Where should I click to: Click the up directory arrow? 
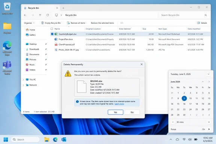(40, 15)
